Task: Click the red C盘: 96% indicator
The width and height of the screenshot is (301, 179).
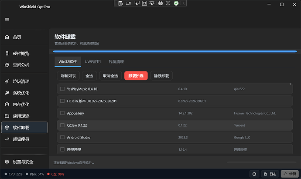Action: point(56,174)
